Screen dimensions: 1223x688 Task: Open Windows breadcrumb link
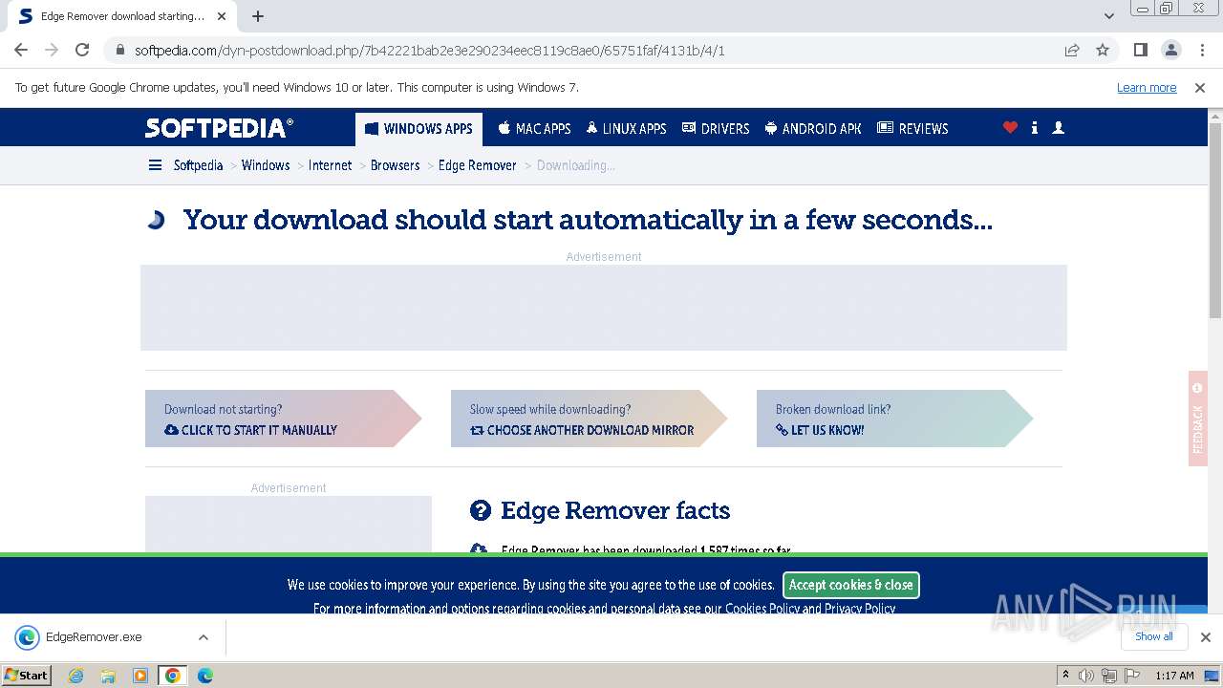[x=266, y=165]
